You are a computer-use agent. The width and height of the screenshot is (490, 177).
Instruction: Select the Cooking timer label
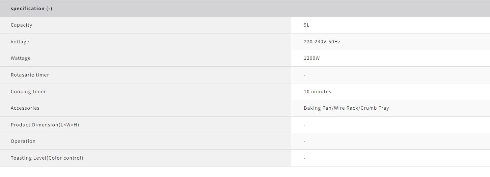[x=28, y=92]
